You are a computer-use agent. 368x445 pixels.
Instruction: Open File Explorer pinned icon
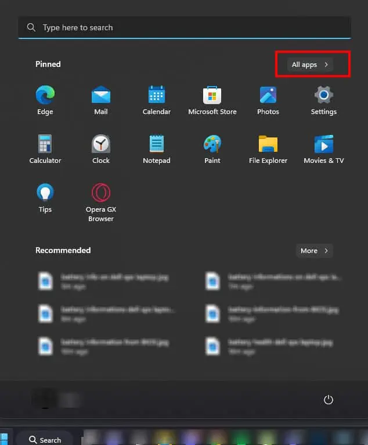click(268, 149)
